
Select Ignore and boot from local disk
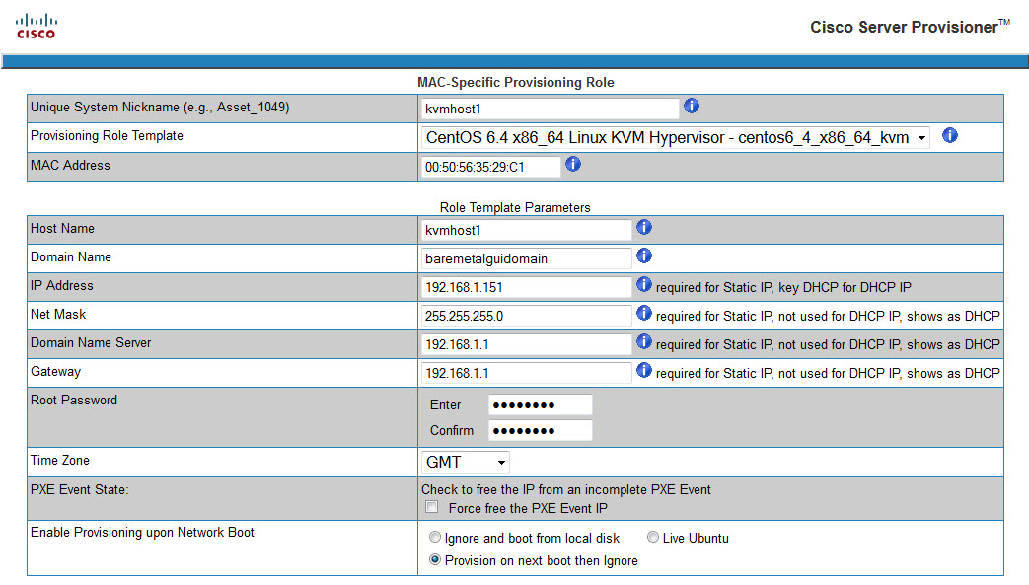click(x=434, y=537)
